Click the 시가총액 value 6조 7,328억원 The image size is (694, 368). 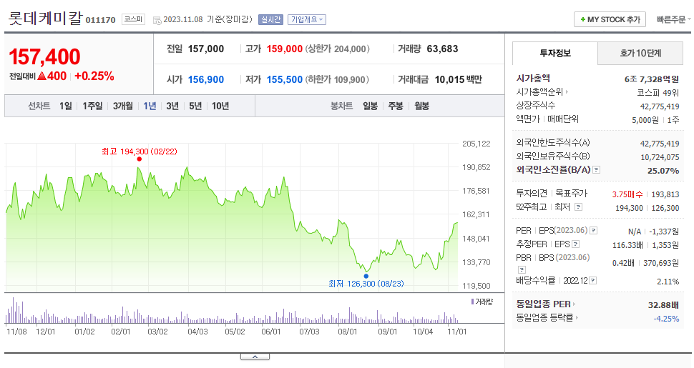click(652, 79)
